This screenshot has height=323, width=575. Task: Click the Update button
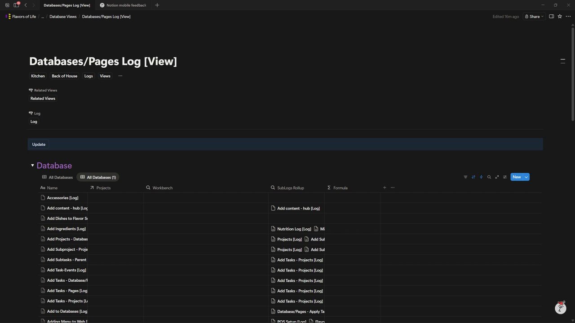tap(39, 144)
